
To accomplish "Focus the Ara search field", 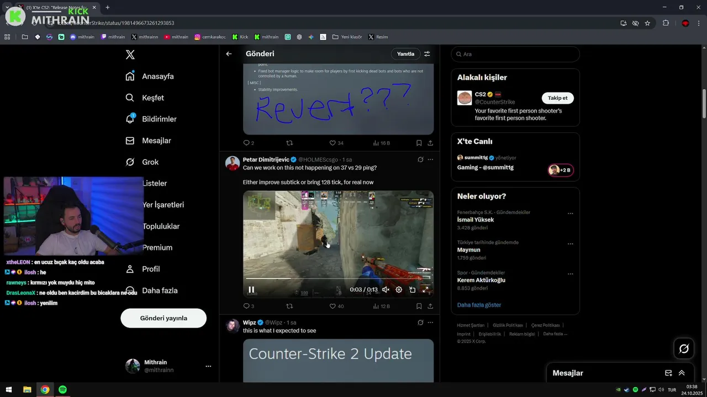I will [515, 54].
